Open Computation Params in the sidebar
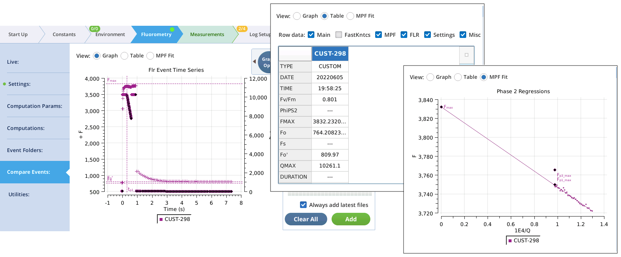Viewport: 621px width, 257px height. tap(35, 106)
